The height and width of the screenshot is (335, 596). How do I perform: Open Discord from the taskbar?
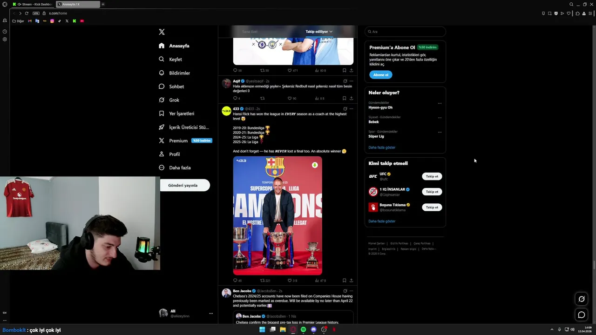313,329
